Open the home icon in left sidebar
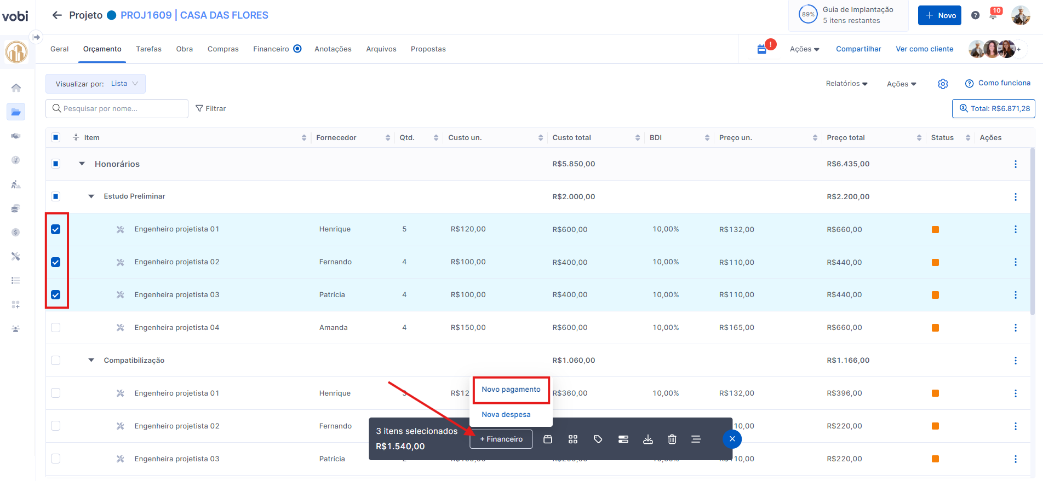 tap(16, 88)
